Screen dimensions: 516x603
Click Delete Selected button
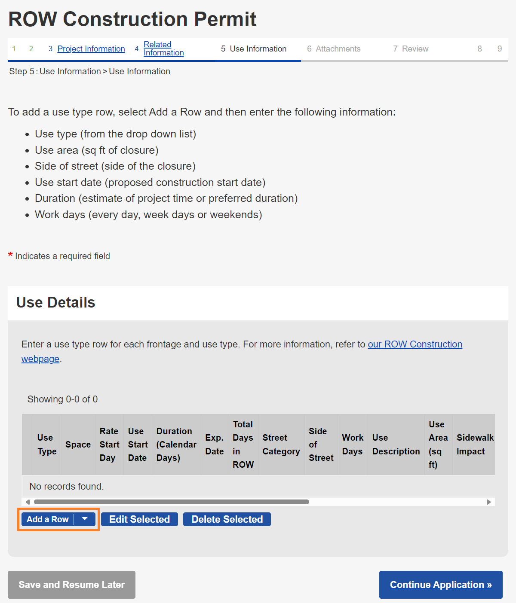(x=227, y=519)
